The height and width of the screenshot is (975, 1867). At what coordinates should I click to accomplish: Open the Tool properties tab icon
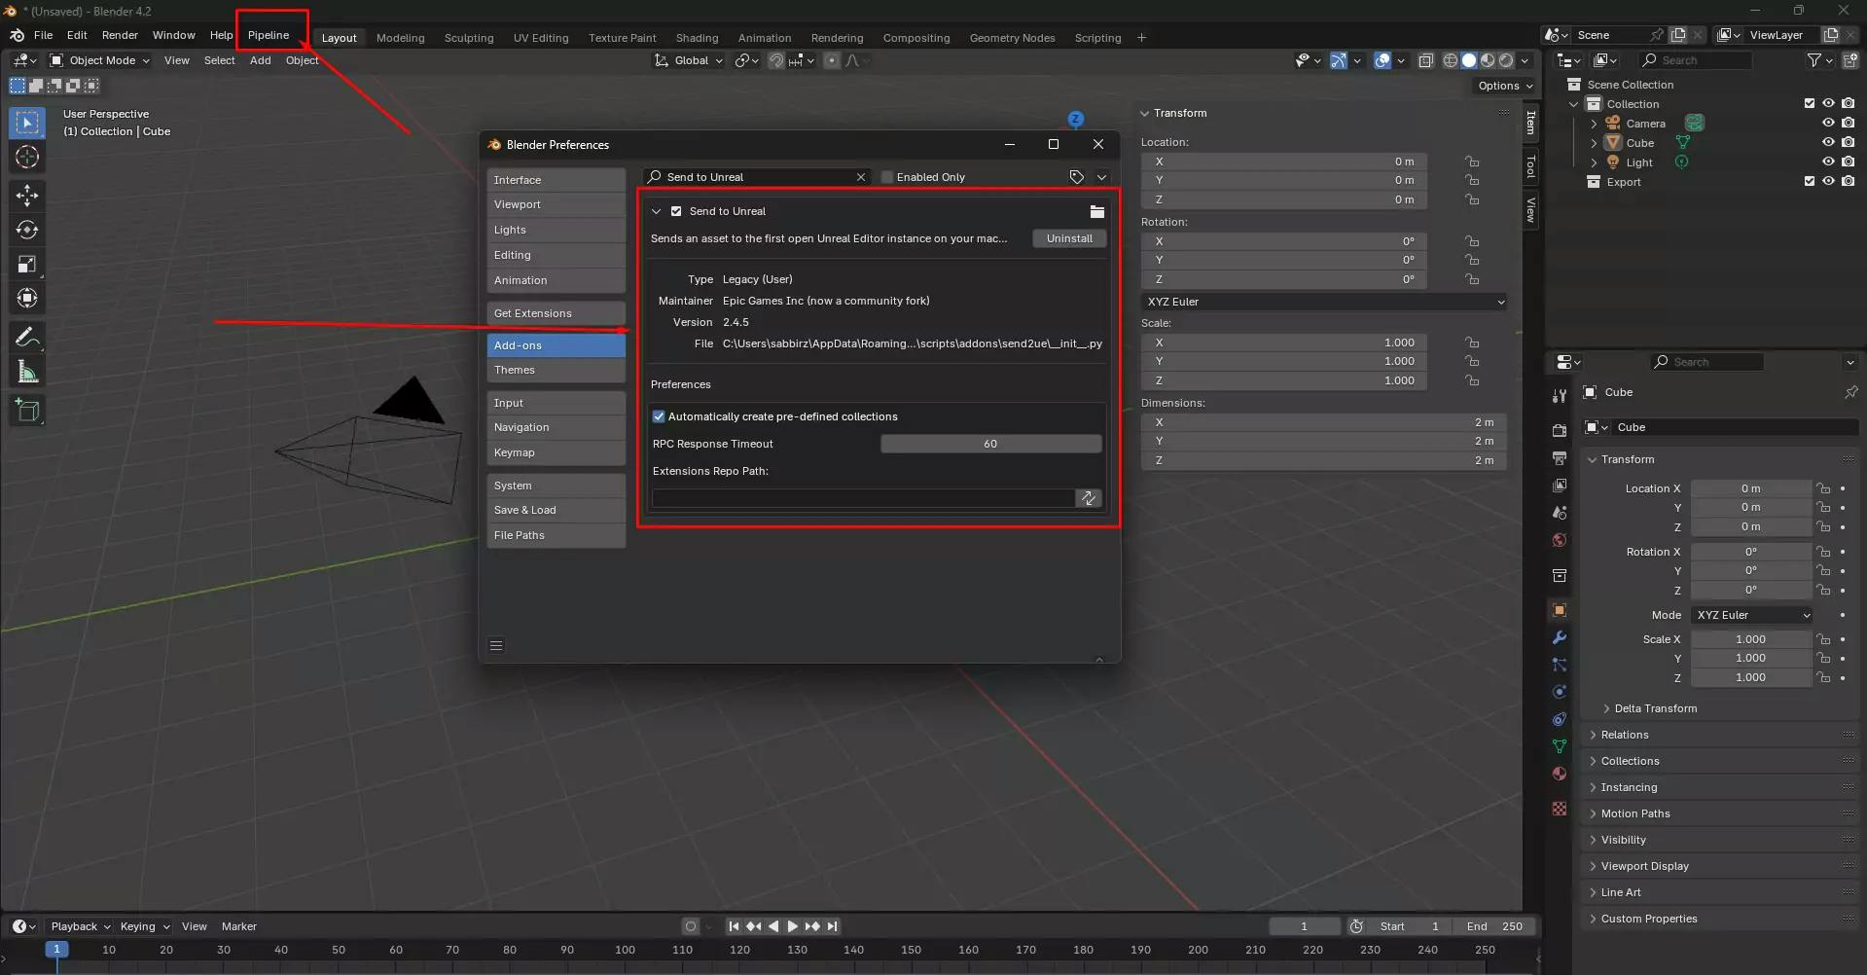click(x=1560, y=396)
